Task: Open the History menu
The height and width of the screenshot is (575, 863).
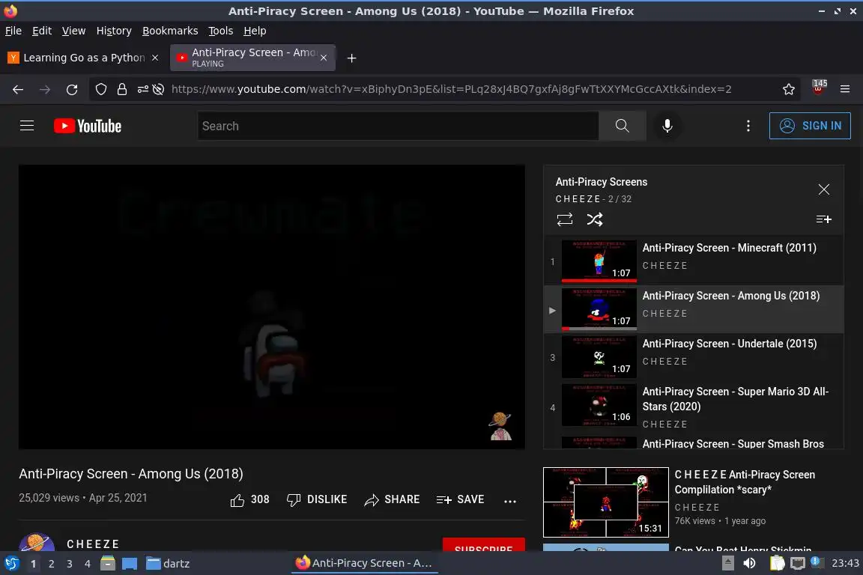Action: click(114, 31)
